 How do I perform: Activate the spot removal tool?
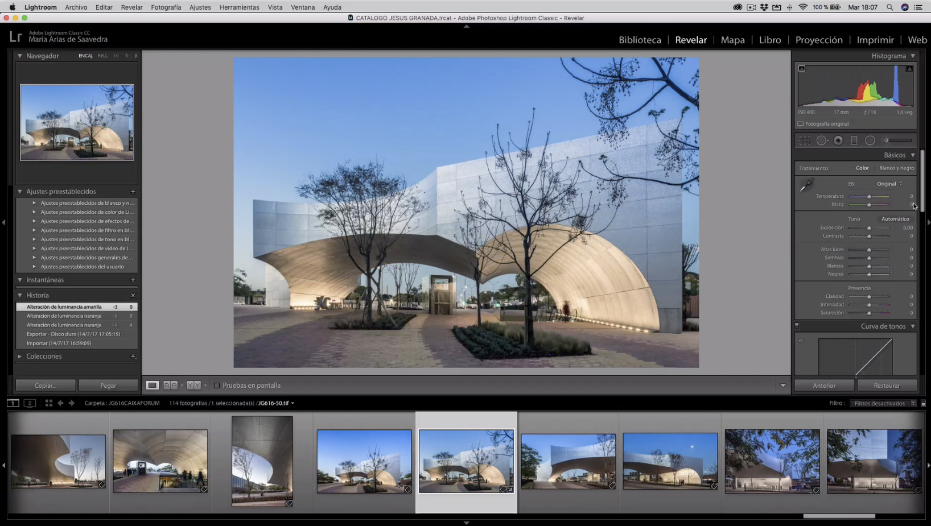pos(822,140)
